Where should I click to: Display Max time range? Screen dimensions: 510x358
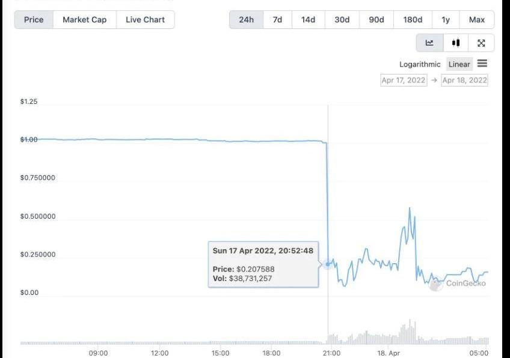click(x=477, y=20)
